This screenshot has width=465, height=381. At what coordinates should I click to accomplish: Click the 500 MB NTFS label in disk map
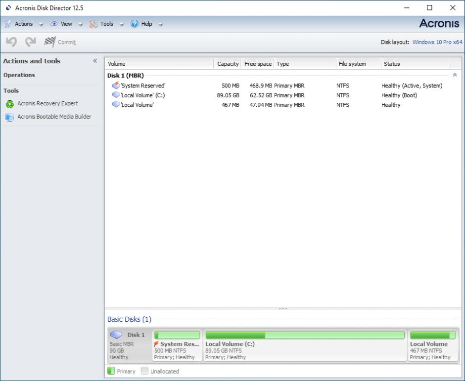click(170, 350)
